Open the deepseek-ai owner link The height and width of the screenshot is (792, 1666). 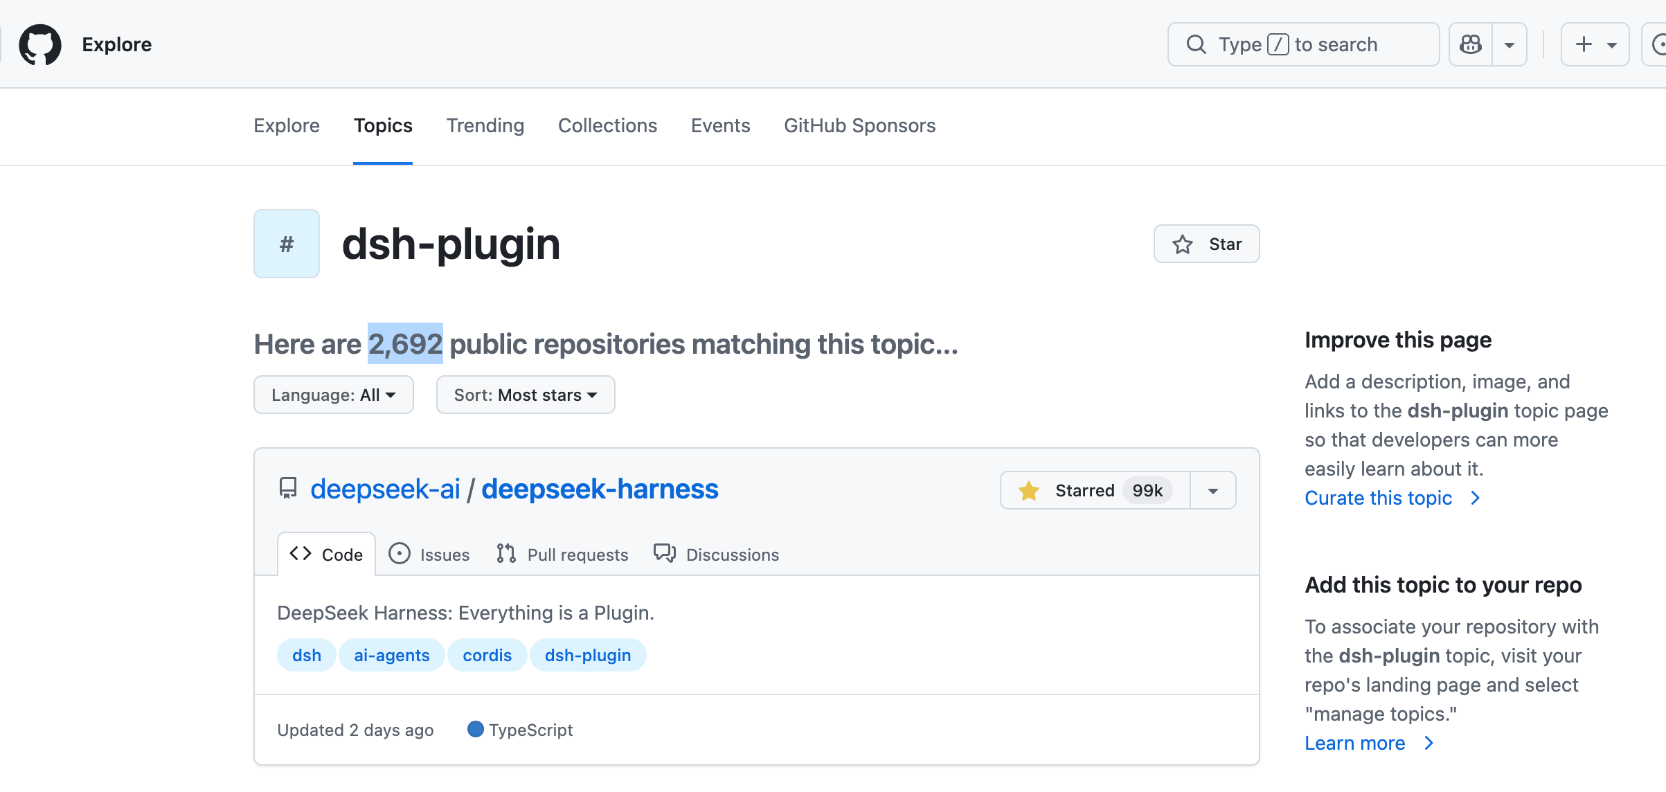(x=385, y=489)
